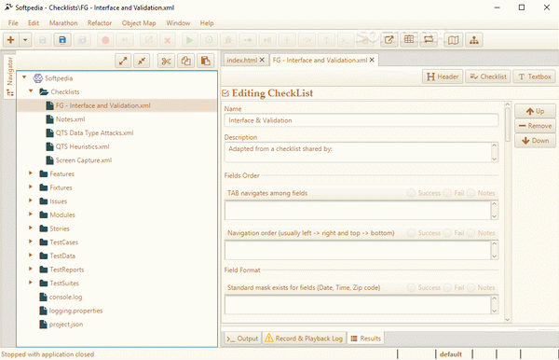Click the Textbox button
Screen dimensions: 559x360
click(x=535, y=76)
